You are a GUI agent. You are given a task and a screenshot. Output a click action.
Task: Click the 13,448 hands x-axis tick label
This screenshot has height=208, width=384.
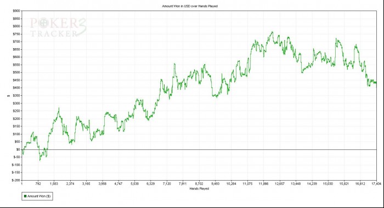tap(296, 184)
